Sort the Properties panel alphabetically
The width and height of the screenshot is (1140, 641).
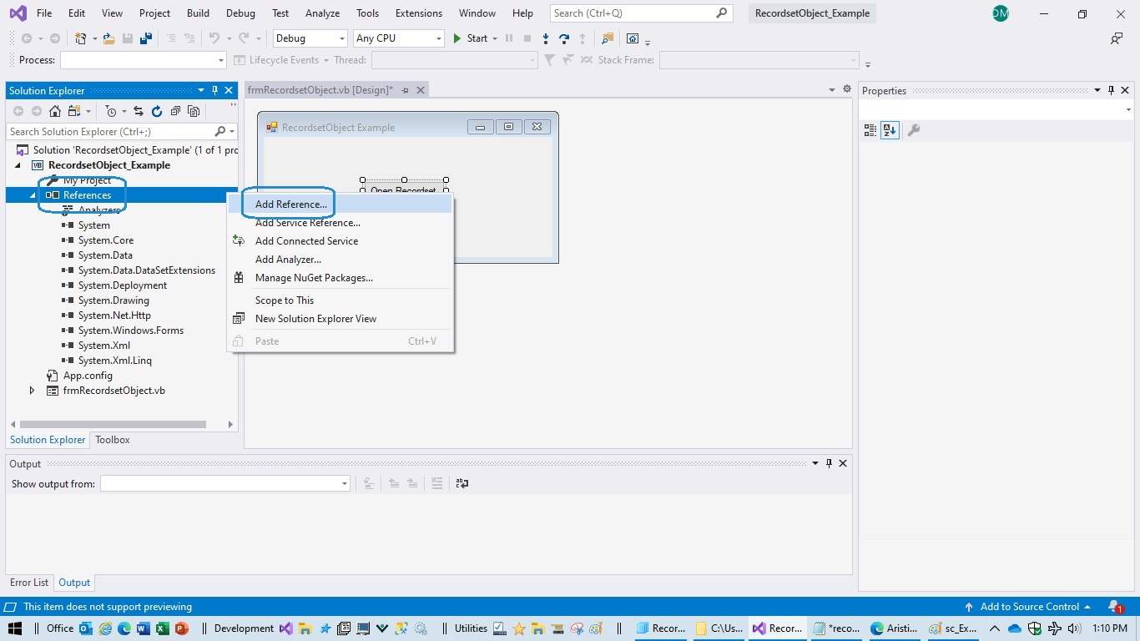889,130
